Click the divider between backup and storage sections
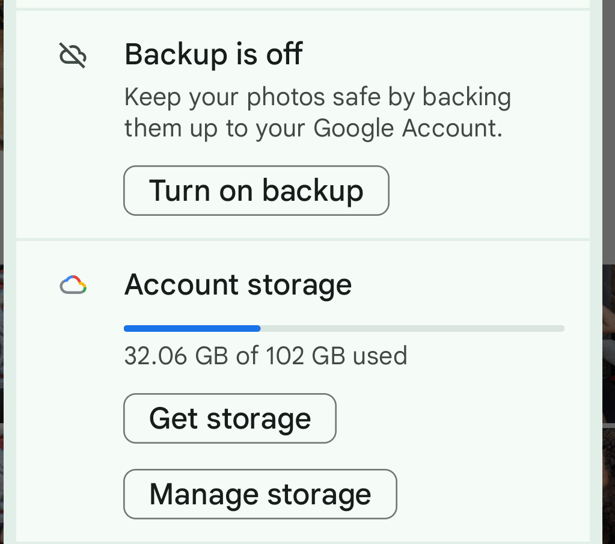Image resolution: width=615 pixels, height=544 pixels. point(301,238)
